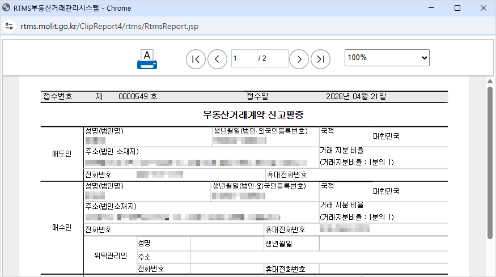496x277 pixels.
Task: Click the site information icon in address bar
Action: point(9,26)
